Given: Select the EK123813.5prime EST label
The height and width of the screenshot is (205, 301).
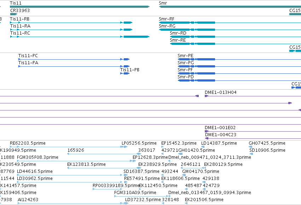Looking at the screenshot, I should [86, 164].
